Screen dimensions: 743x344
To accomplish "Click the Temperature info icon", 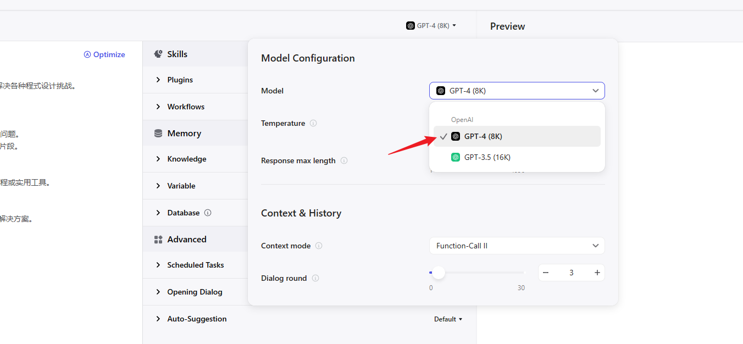I will tap(313, 123).
